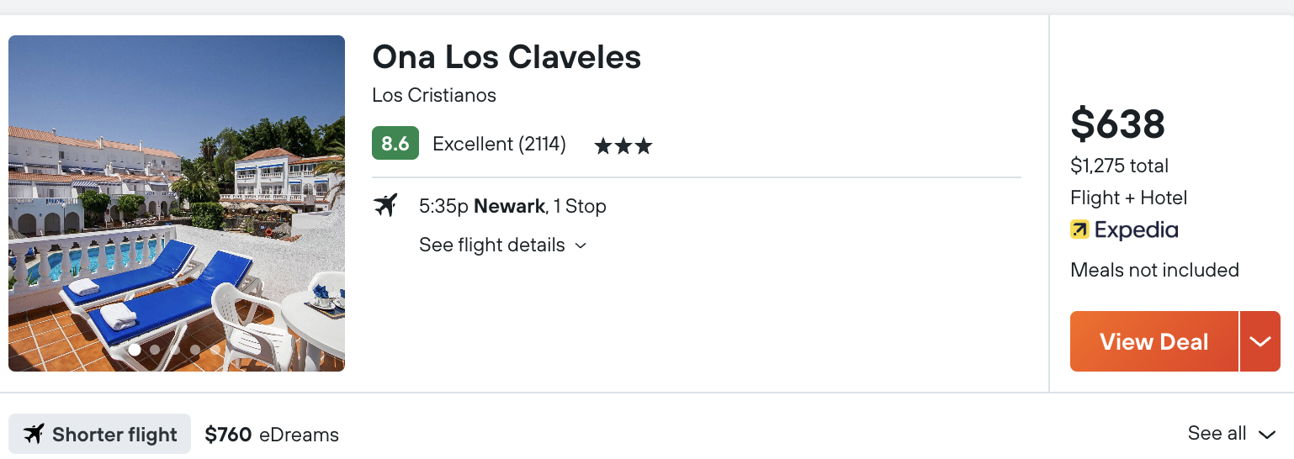Open the Ona Los Claveles hotel title
This screenshot has height=459, width=1294.
(x=506, y=57)
